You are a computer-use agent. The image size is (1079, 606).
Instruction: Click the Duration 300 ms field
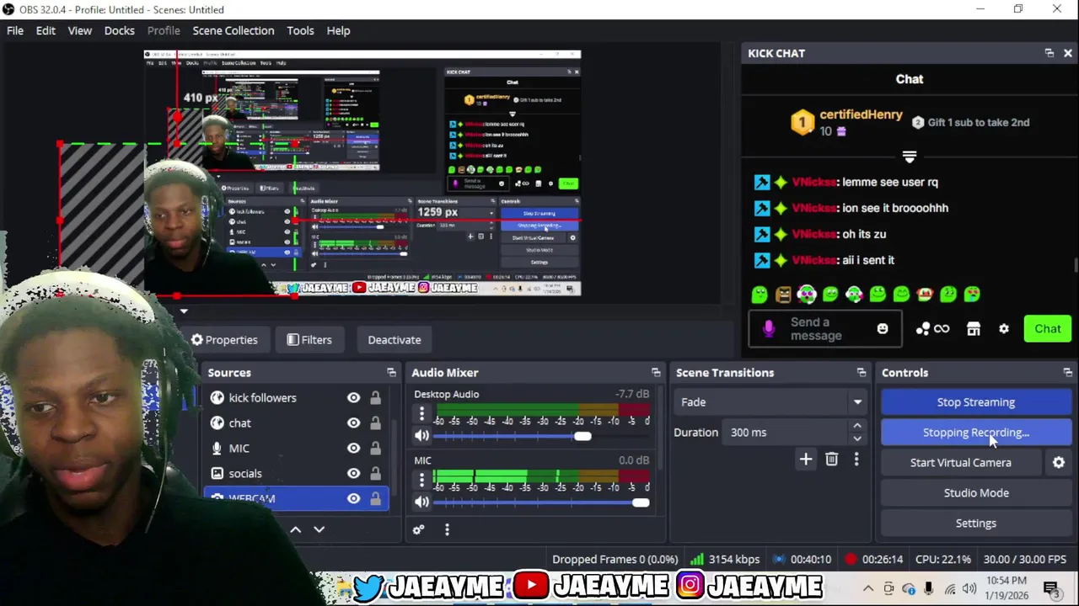795,433
